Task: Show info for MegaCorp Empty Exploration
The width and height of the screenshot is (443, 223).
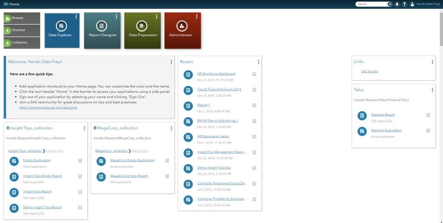Action: point(167,160)
